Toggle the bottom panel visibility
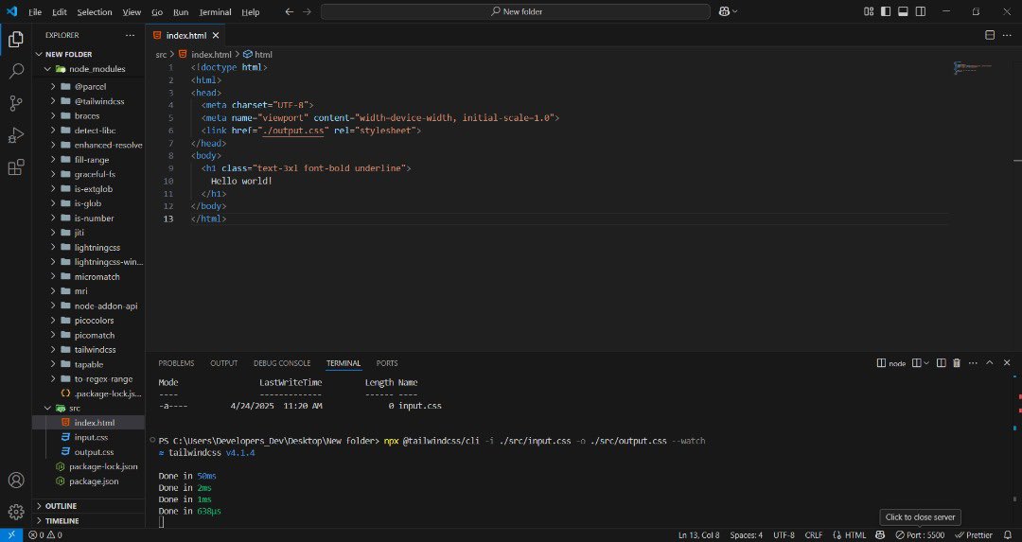Screen dimensions: 1022x542 point(903,11)
